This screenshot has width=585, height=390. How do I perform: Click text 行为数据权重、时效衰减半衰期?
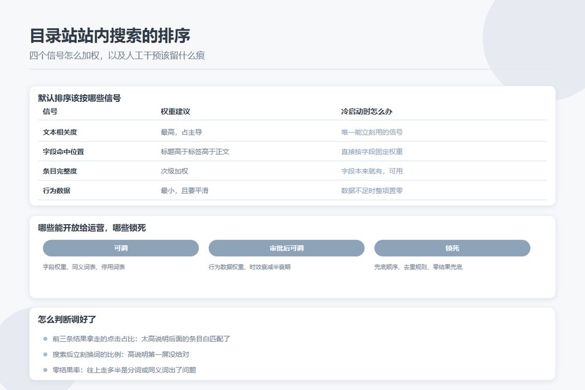[x=250, y=267]
